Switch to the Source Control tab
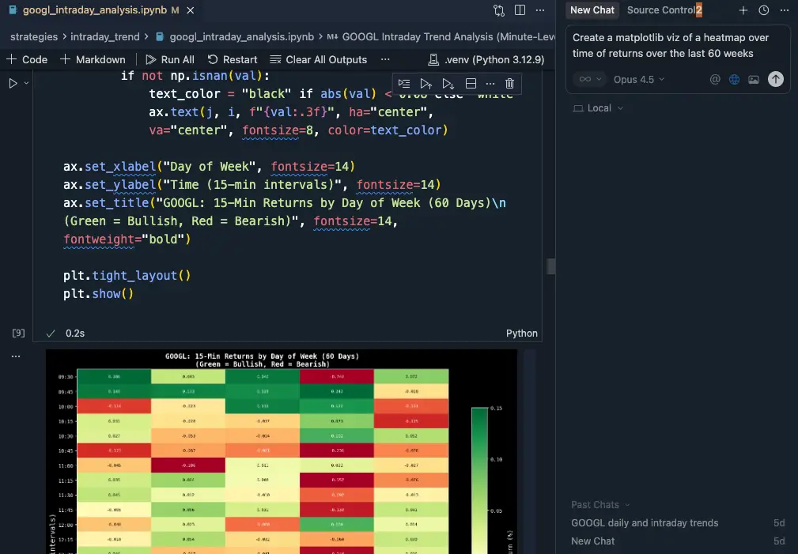This screenshot has width=798, height=554. (x=662, y=10)
